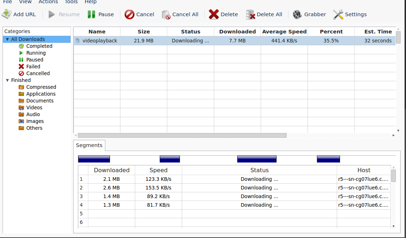Click the horizontal scrollbar below the download list
This screenshot has width=406, height=238.
pos(180,135)
